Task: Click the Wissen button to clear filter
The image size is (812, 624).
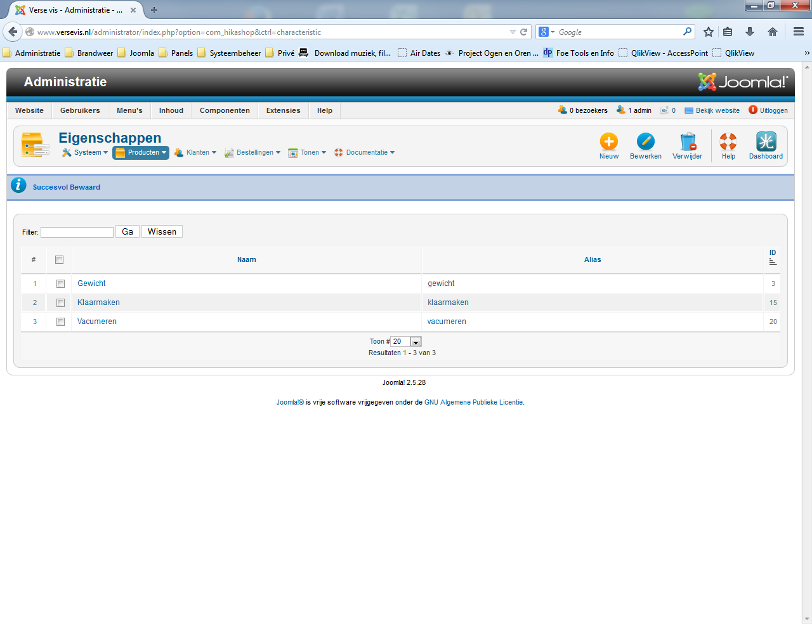Action: (162, 231)
